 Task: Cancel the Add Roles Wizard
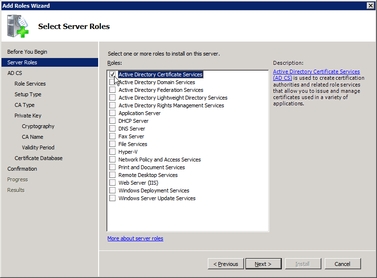coord(343,264)
